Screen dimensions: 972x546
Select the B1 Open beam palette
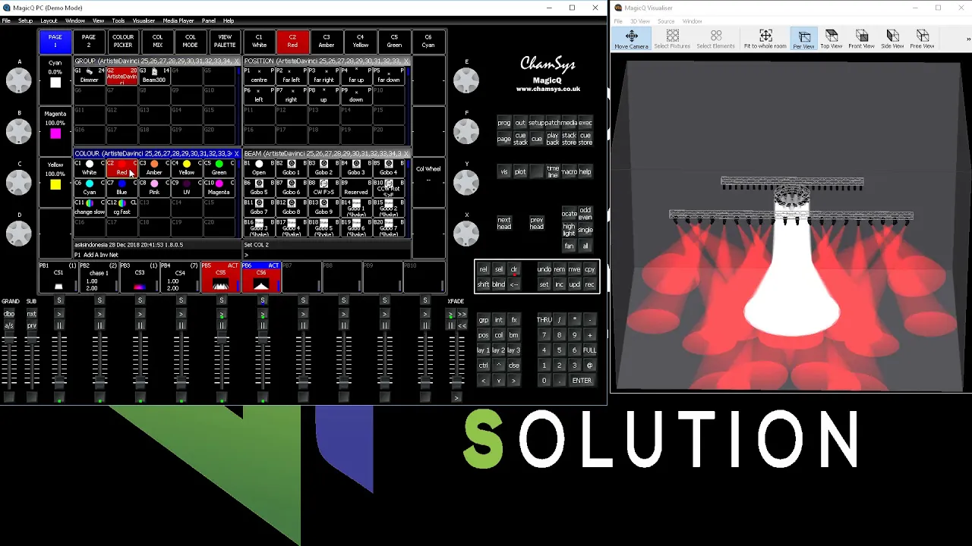259,168
